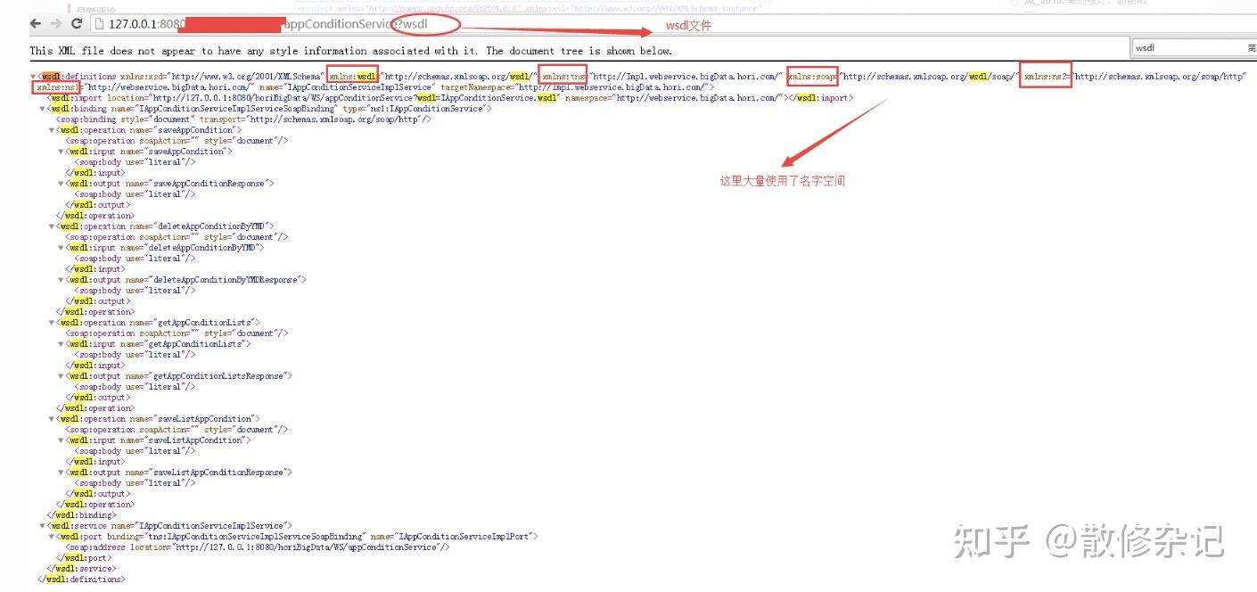This screenshot has width=1257, height=592.
Task: Click soap:body inside the getAppConditionListsResponse output
Action: tap(135, 387)
